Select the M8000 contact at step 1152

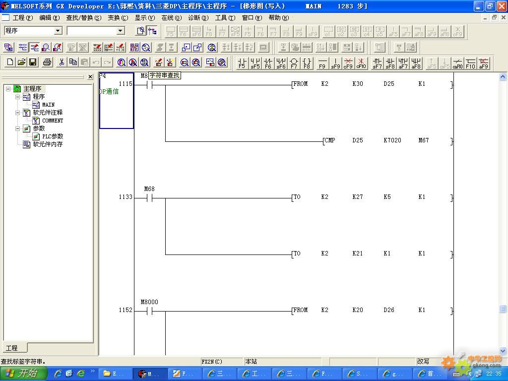pos(149,311)
